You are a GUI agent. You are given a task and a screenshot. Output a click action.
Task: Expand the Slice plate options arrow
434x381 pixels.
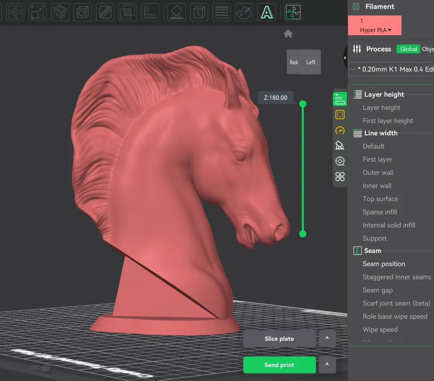(x=327, y=338)
